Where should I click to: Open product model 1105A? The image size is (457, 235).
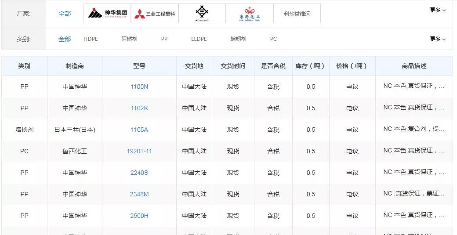point(139,130)
